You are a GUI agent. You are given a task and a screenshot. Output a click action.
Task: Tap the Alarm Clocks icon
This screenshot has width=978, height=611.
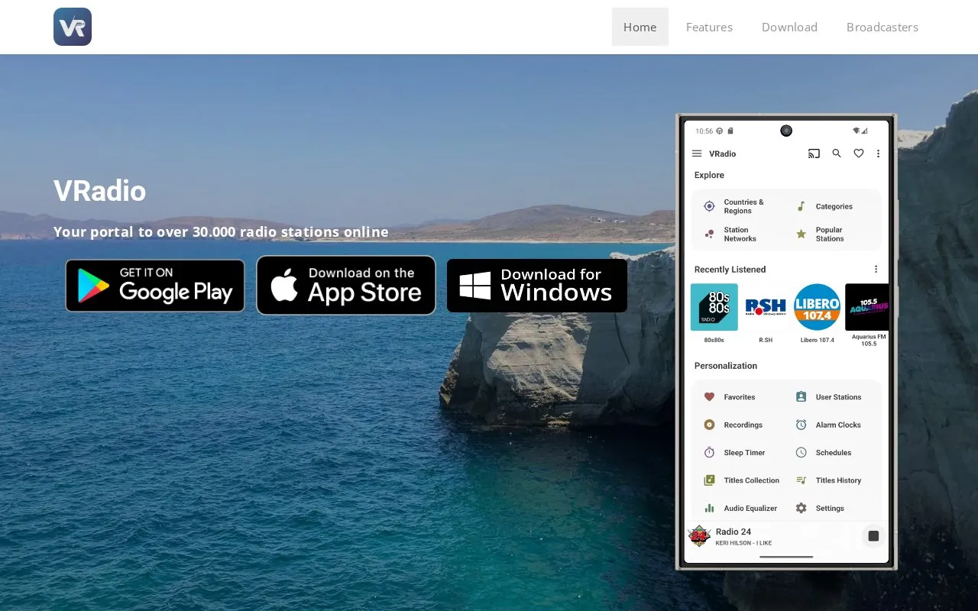[x=801, y=425]
